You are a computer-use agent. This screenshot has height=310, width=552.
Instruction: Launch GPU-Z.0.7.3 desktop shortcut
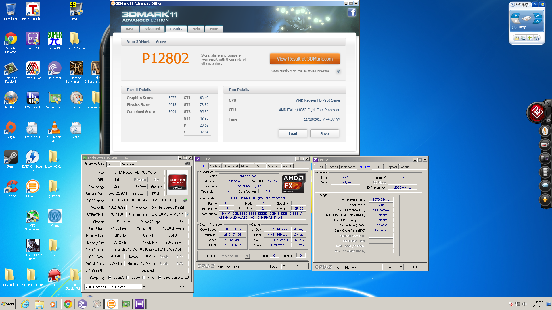coord(54,100)
